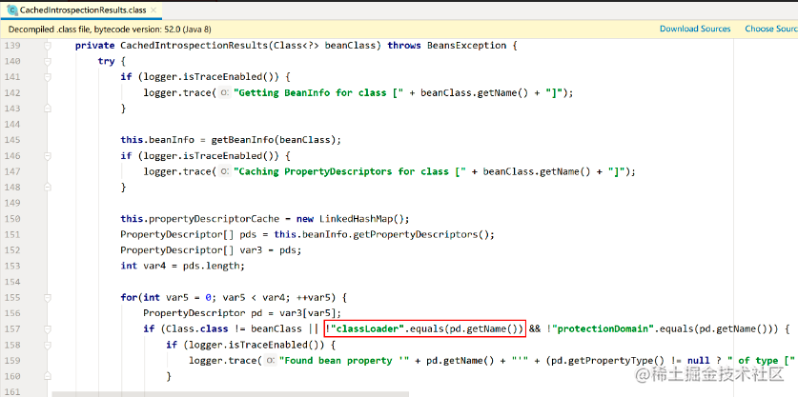Click the "try" keyword on line 140
Screen dimensions: 798x397
107,62
